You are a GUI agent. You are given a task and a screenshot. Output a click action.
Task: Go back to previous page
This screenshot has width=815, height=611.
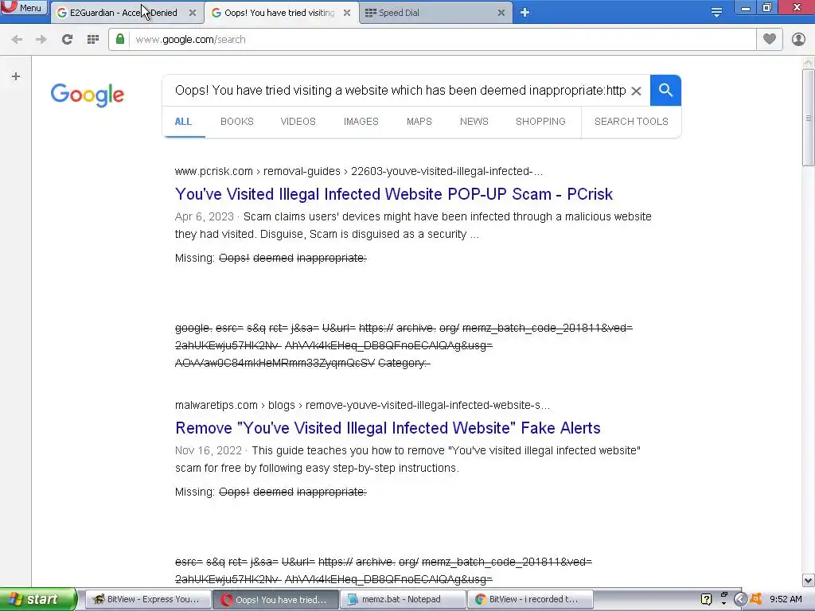tap(17, 40)
